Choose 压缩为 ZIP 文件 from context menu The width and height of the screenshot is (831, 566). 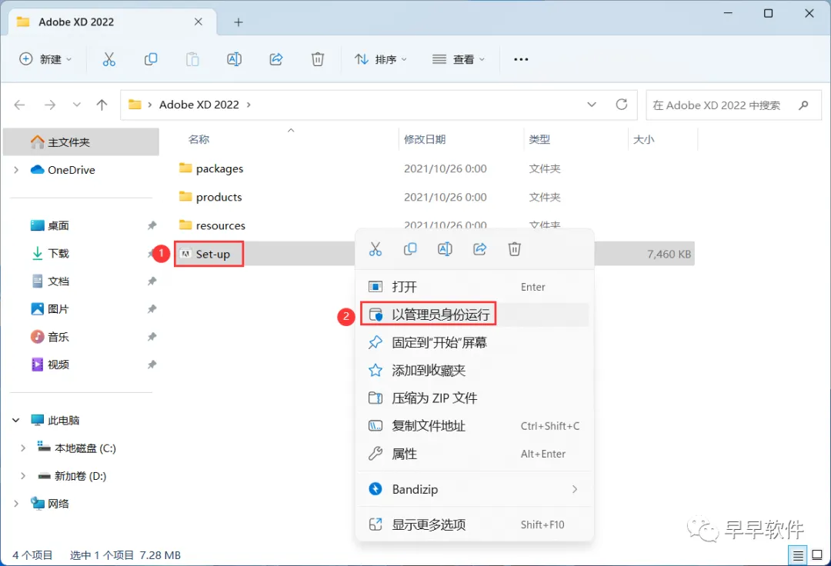tap(474, 398)
